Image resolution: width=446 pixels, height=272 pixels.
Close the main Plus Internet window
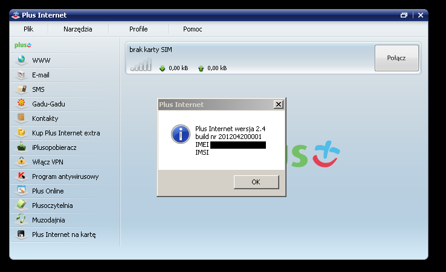pos(421,15)
